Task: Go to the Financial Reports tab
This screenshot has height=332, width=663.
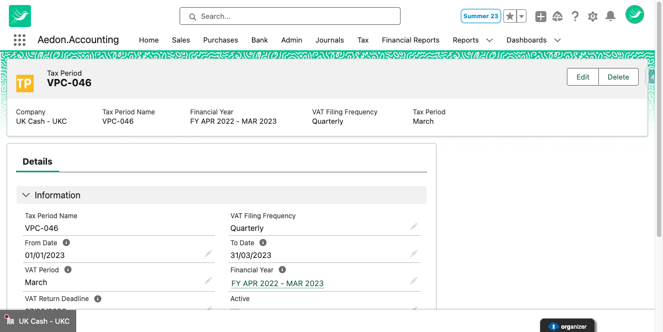Action: click(411, 40)
